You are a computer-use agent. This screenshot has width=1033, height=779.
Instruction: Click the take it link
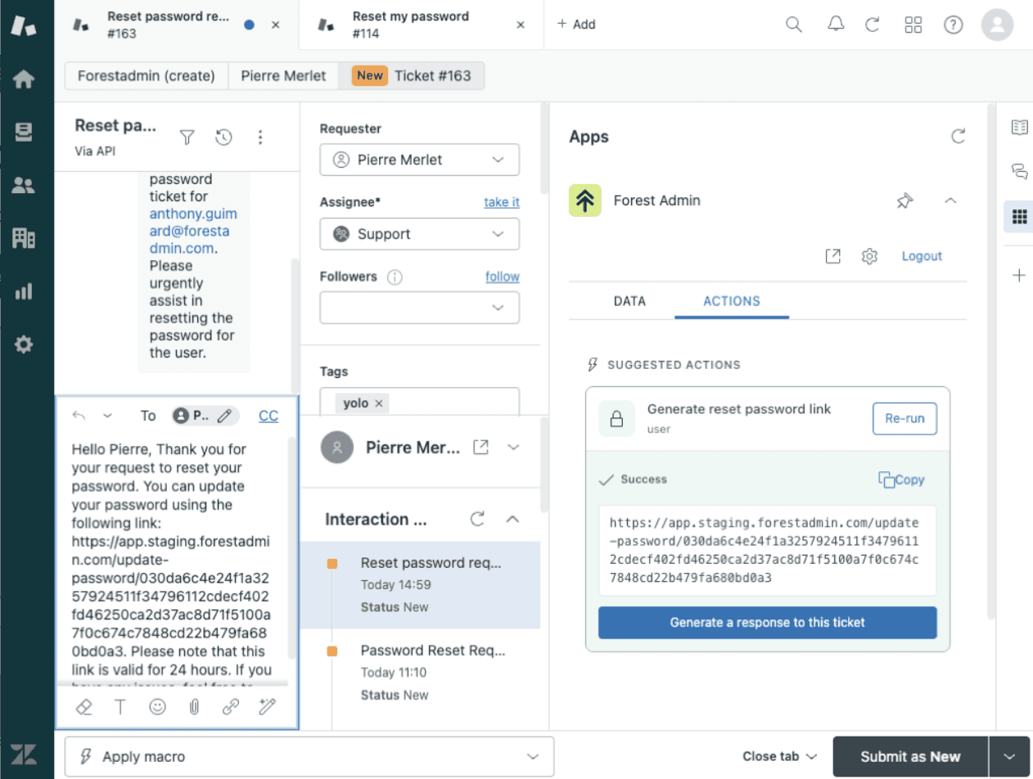[502, 202]
